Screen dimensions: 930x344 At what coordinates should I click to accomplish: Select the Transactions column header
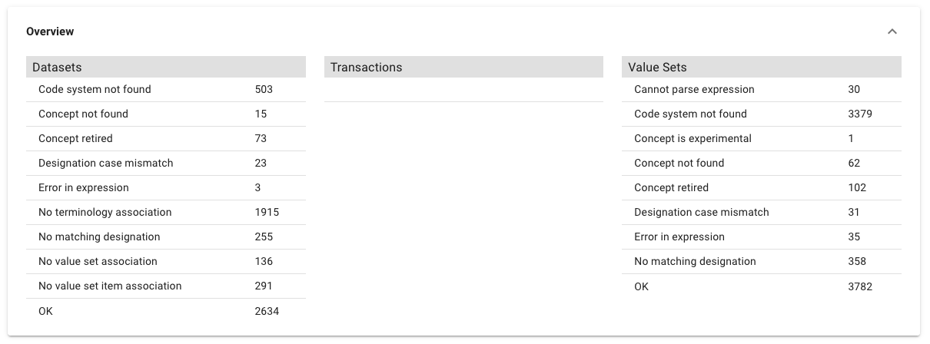(x=366, y=68)
